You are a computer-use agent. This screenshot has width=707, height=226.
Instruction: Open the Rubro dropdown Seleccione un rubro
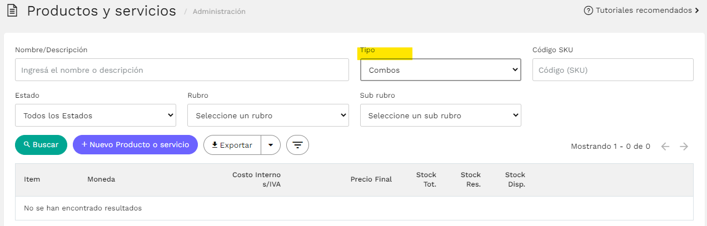point(268,115)
